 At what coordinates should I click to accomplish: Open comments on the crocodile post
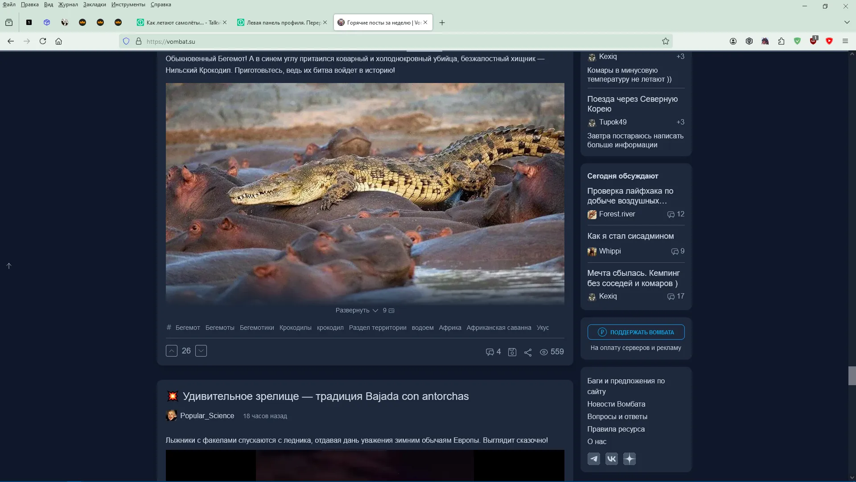pos(493,352)
